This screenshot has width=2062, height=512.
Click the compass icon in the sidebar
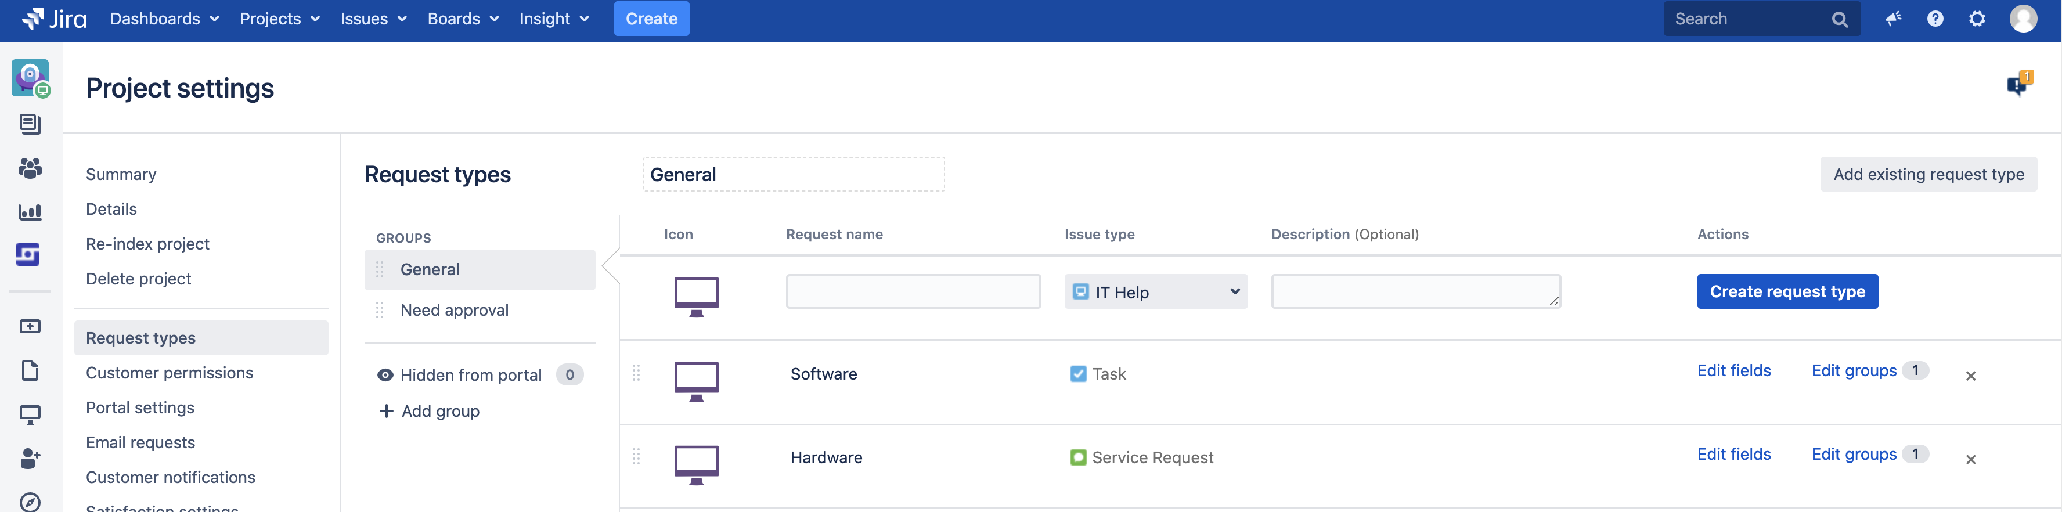[x=30, y=502]
